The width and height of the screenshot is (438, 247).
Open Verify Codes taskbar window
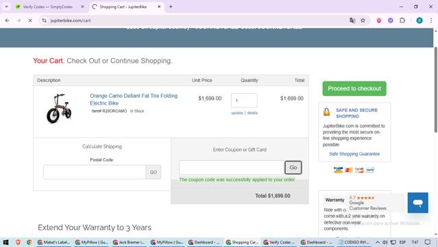tap(280, 242)
